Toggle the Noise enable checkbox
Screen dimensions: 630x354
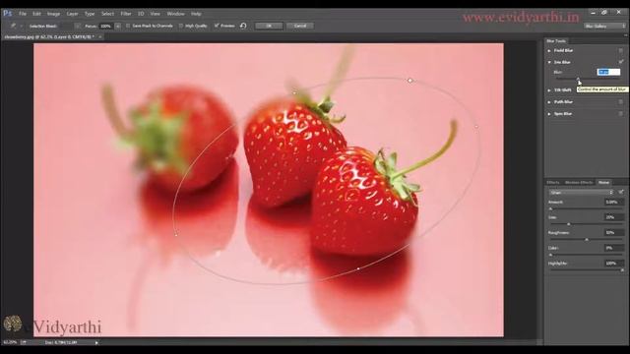coord(621,193)
